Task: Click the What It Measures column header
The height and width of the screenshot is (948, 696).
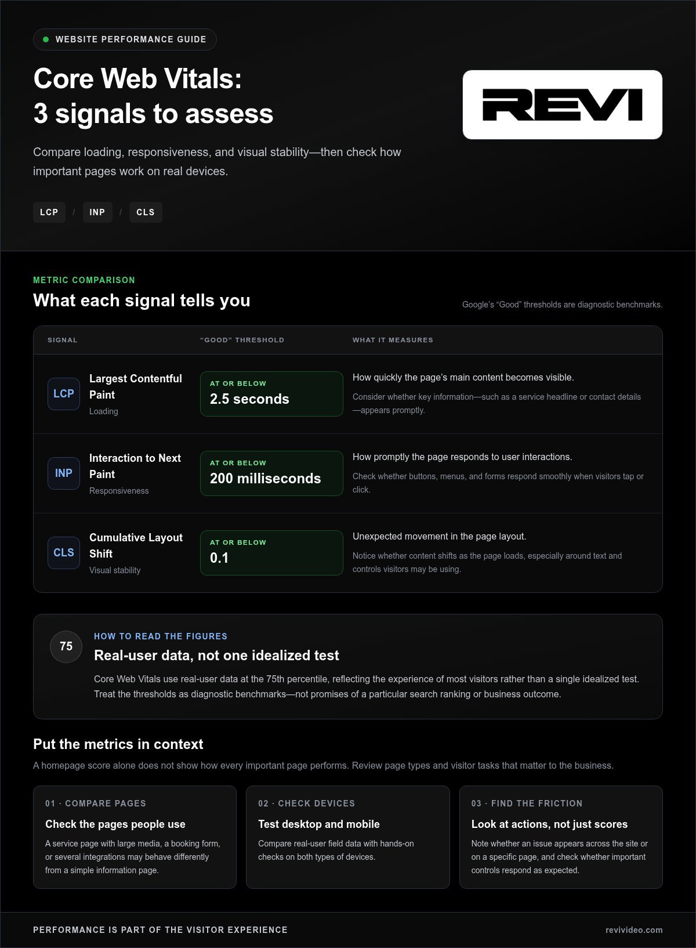Action: [393, 340]
